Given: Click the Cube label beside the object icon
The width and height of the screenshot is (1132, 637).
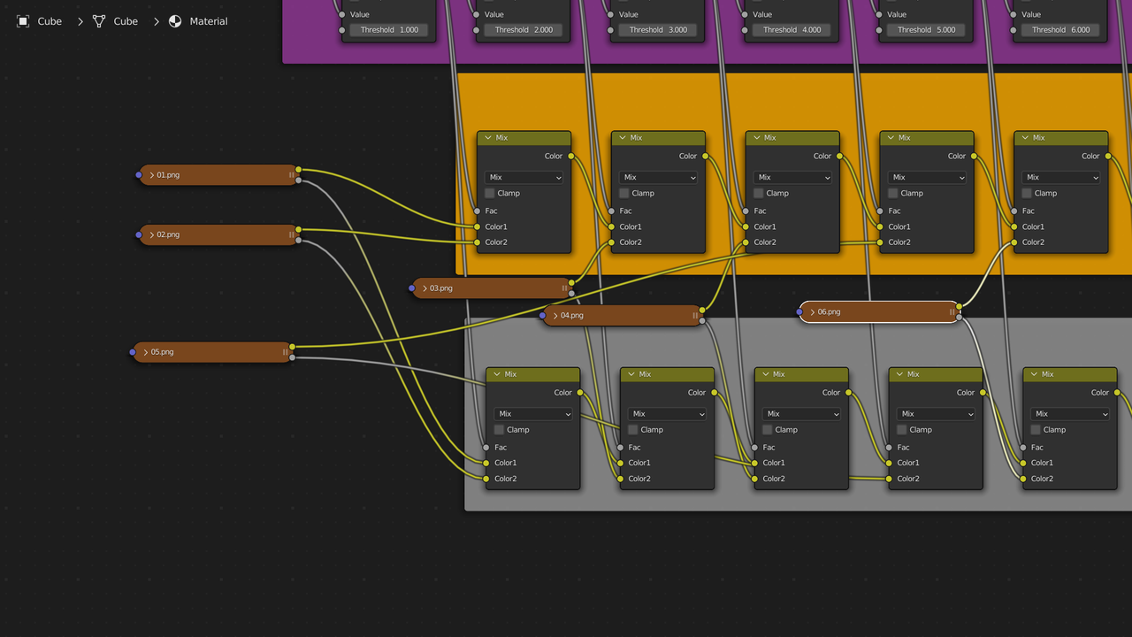Looking at the screenshot, I should tap(50, 21).
